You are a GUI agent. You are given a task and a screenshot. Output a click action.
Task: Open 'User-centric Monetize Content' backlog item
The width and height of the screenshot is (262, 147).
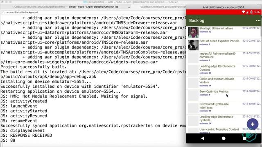point(224,130)
